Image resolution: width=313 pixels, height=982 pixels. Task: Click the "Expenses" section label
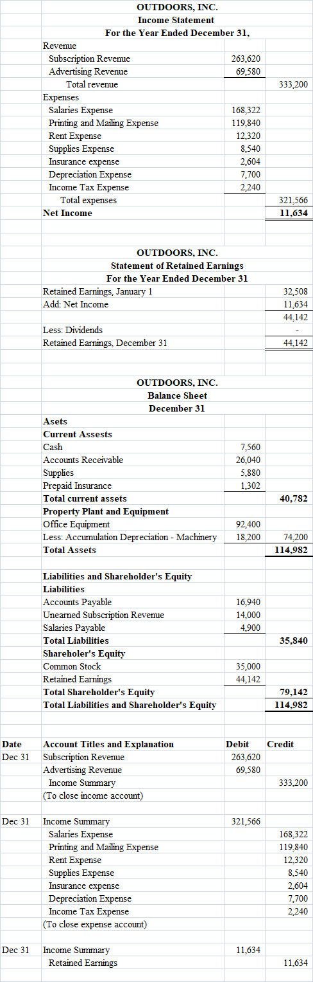pyautogui.click(x=61, y=97)
